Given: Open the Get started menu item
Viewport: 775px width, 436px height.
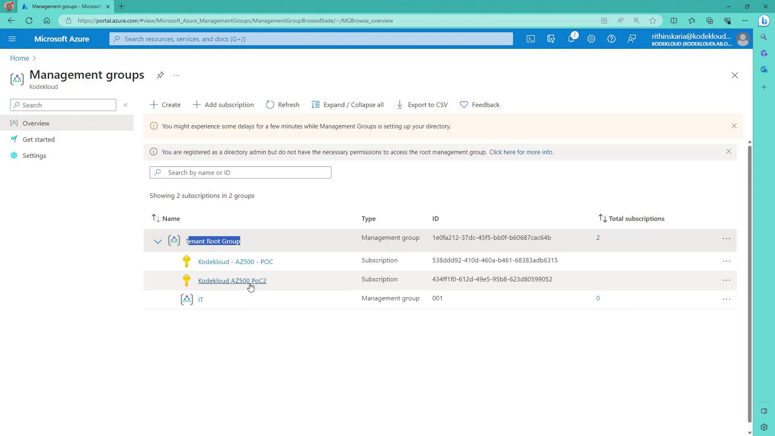Looking at the screenshot, I should 39,139.
